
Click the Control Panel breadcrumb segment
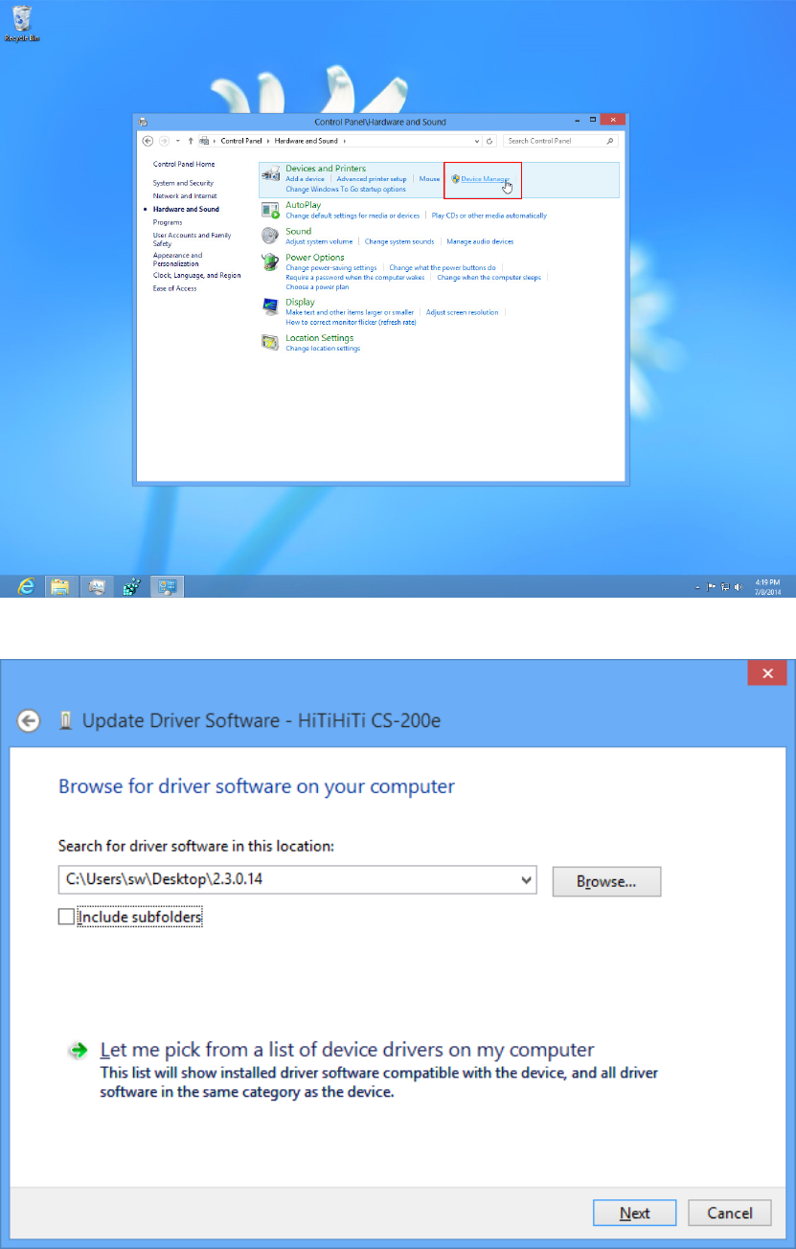tap(241, 141)
